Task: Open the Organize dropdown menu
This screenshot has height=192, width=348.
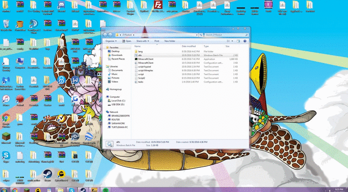Action: pyautogui.click(x=111, y=41)
